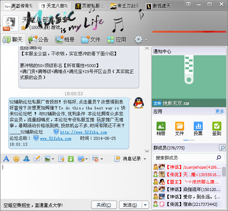This screenshot has width=228, height=211.
Task: Click the 绝版无双.rar file notification
Action: click(x=189, y=103)
